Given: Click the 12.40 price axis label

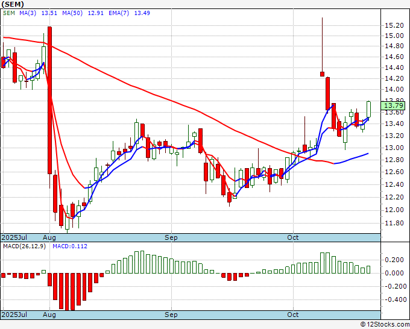Looking at the screenshot, I should tap(394, 184).
